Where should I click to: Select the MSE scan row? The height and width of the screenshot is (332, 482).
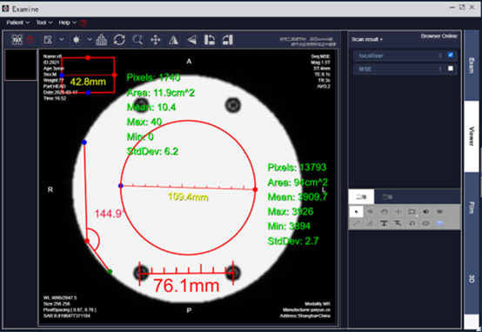point(405,70)
